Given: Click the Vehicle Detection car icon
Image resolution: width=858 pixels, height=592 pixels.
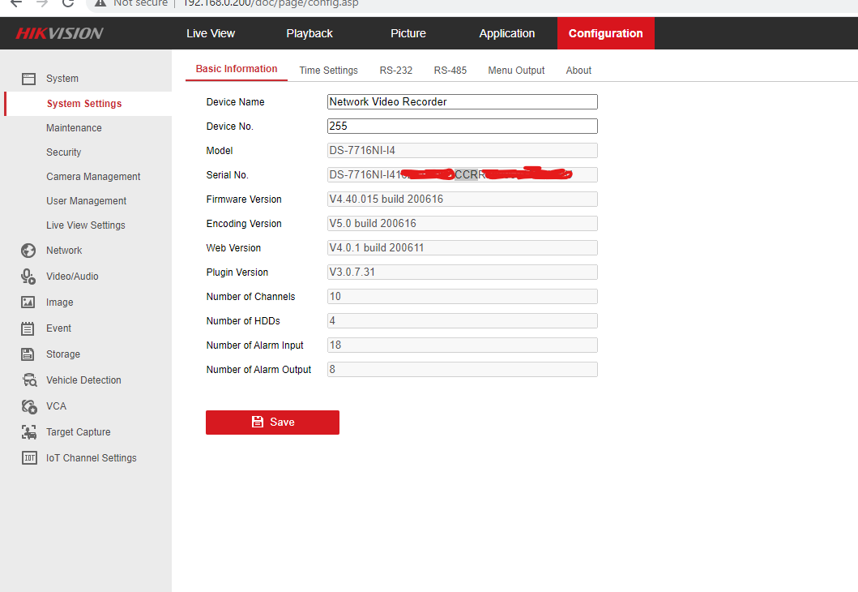Looking at the screenshot, I should pyautogui.click(x=29, y=380).
